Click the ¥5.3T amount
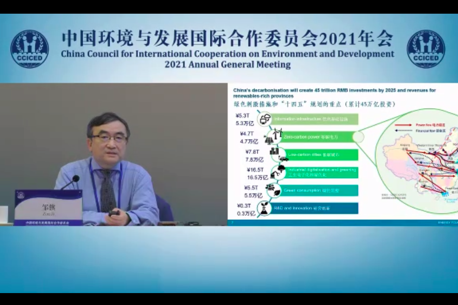This screenshot has width=458, height=305. [243, 116]
